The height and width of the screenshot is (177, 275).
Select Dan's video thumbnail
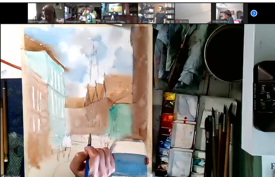coord(156,13)
